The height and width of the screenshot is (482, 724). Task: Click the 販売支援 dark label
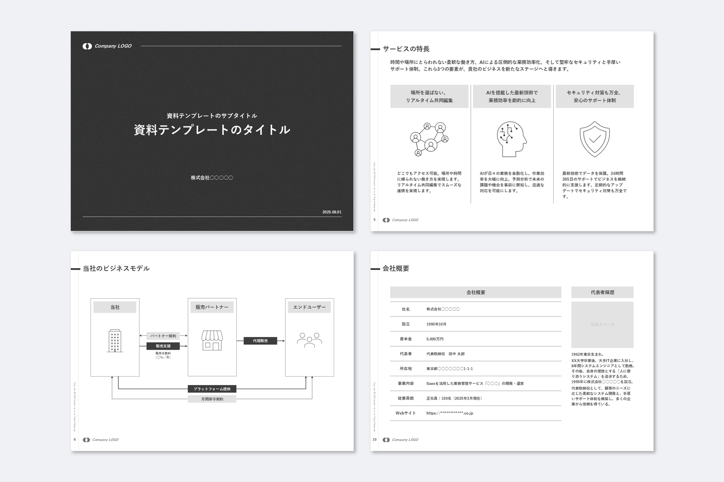point(163,346)
